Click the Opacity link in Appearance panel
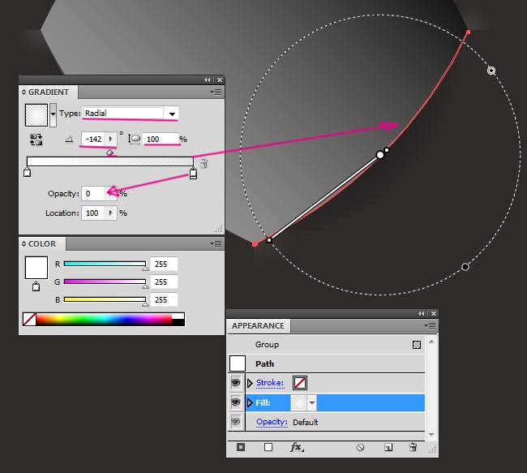 tap(272, 422)
